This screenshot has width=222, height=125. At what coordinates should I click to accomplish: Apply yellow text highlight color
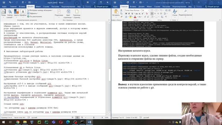[x=130, y=17]
